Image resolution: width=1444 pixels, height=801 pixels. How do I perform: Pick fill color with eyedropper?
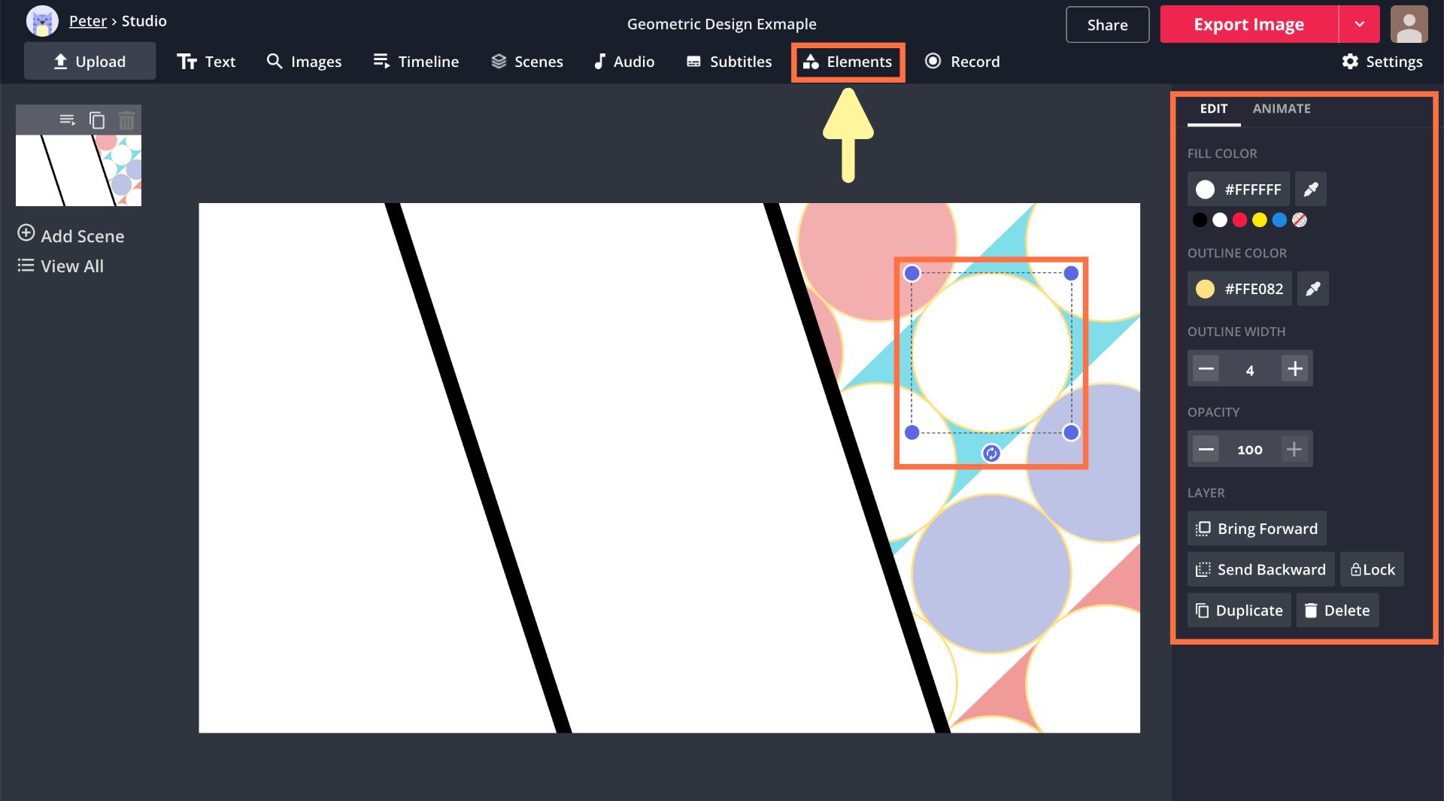(1311, 190)
